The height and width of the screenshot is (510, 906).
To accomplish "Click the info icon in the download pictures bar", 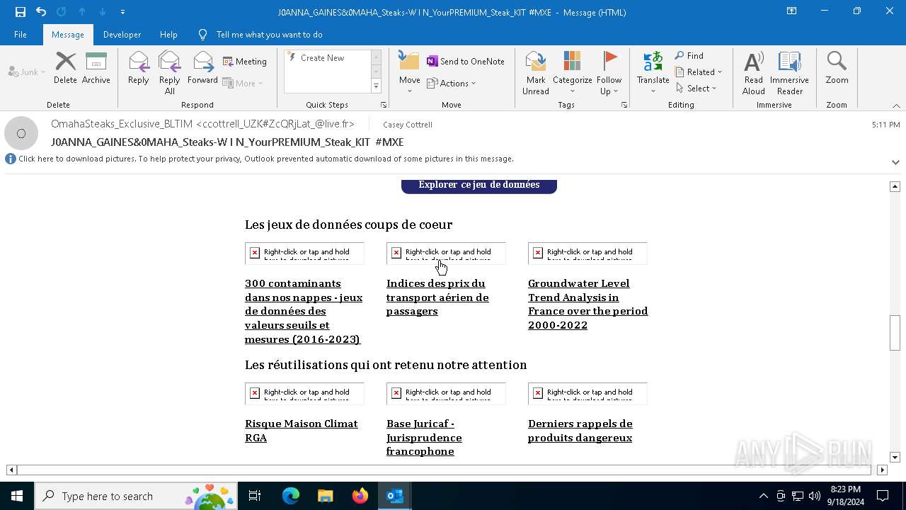I will [x=11, y=159].
